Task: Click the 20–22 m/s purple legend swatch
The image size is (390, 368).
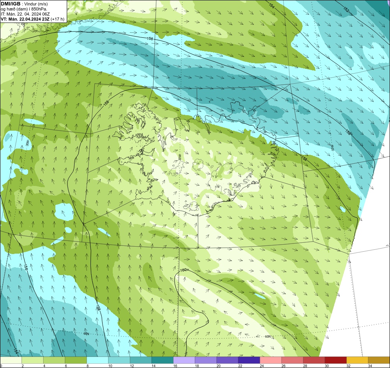Action: point(227,360)
